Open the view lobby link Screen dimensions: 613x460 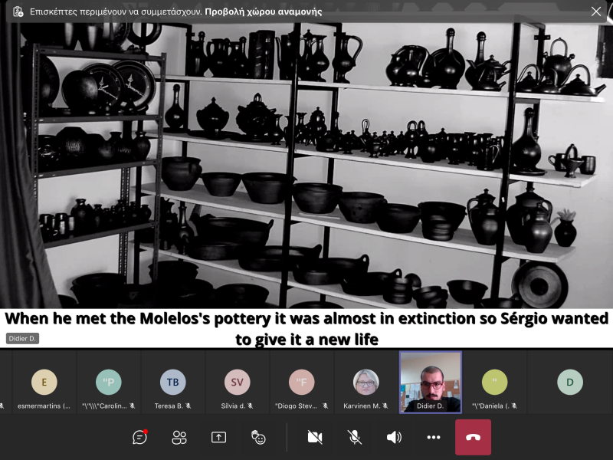coord(263,11)
